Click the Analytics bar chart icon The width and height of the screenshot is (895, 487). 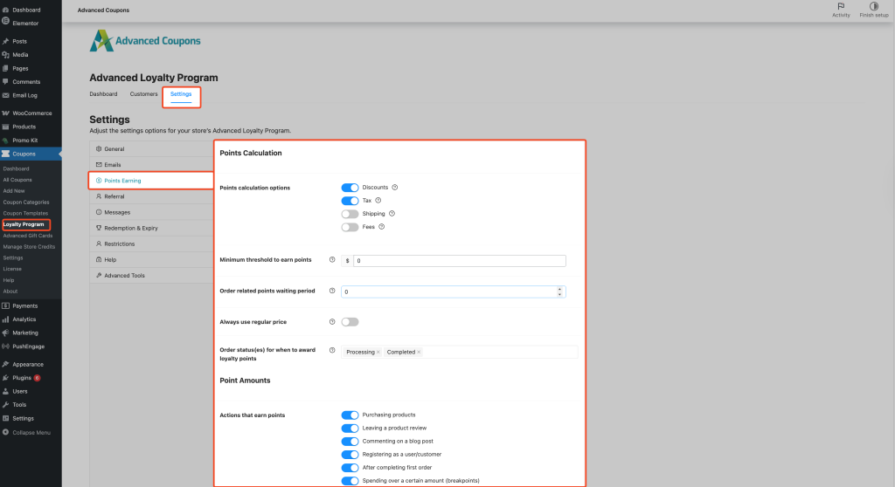pyautogui.click(x=6, y=319)
